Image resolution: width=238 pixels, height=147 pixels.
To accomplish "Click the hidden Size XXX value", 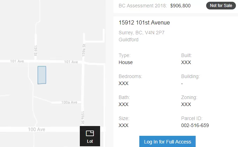I will (x=124, y=125).
